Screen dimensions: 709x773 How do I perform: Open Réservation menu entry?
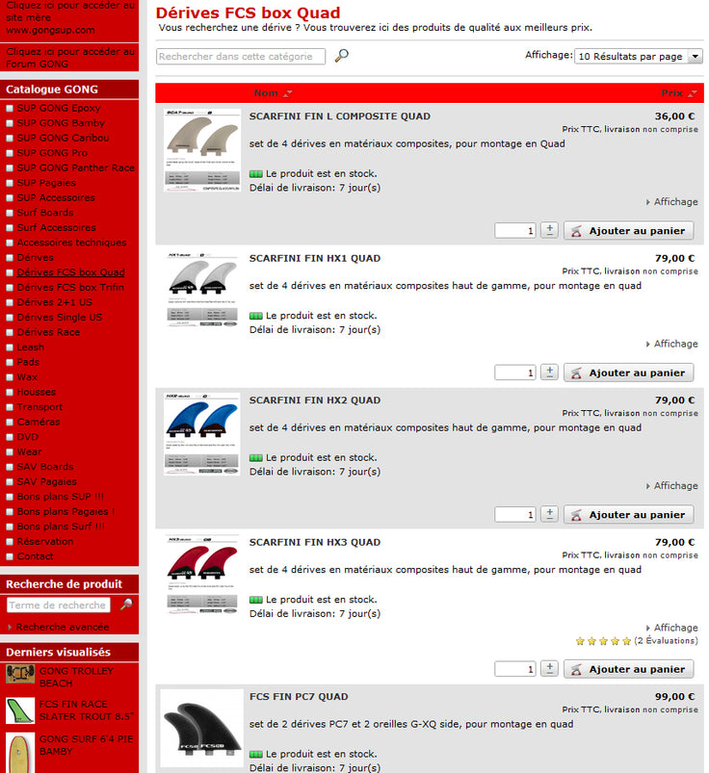[45, 541]
